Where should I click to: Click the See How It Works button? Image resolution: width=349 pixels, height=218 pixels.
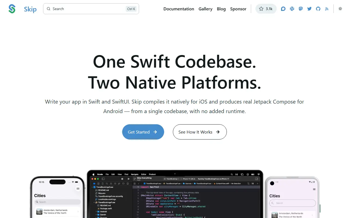click(200, 132)
